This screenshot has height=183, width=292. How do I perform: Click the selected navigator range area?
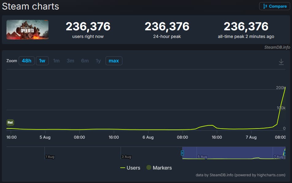coord(234,153)
